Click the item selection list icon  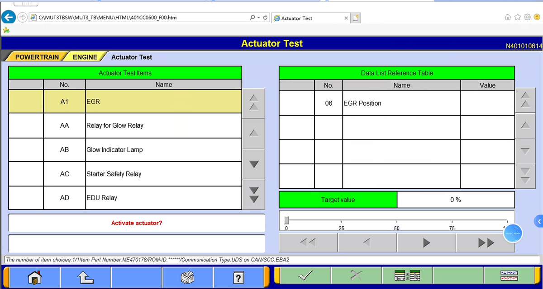[407, 275]
